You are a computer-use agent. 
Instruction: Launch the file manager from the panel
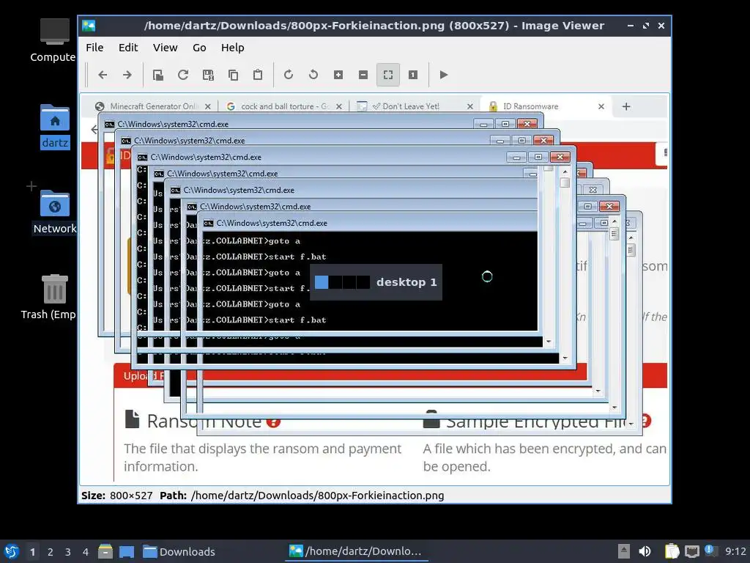click(x=105, y=551)
